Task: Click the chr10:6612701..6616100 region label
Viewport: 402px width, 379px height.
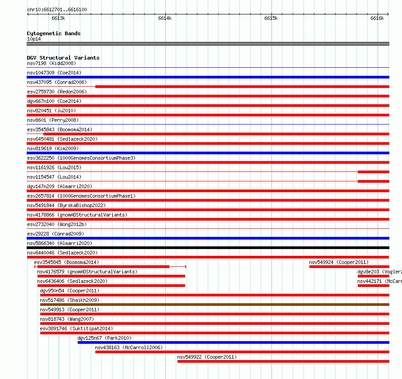Action: (57, 9)
